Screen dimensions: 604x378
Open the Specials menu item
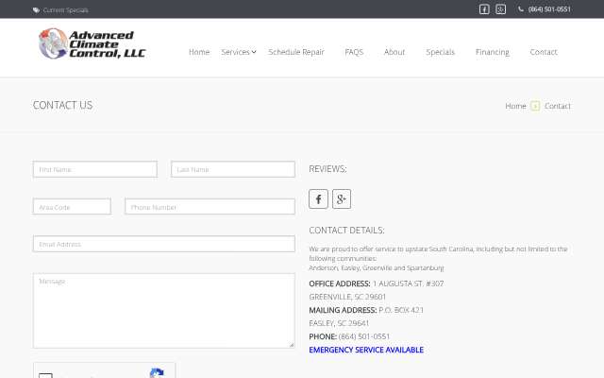(x=441, y=52)
